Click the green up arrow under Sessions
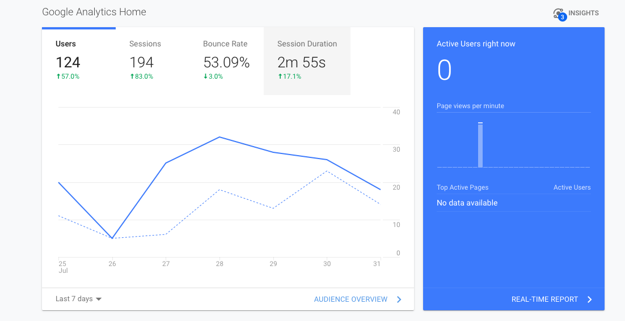This screenshot has height=321, width=625. coord(132,76)
